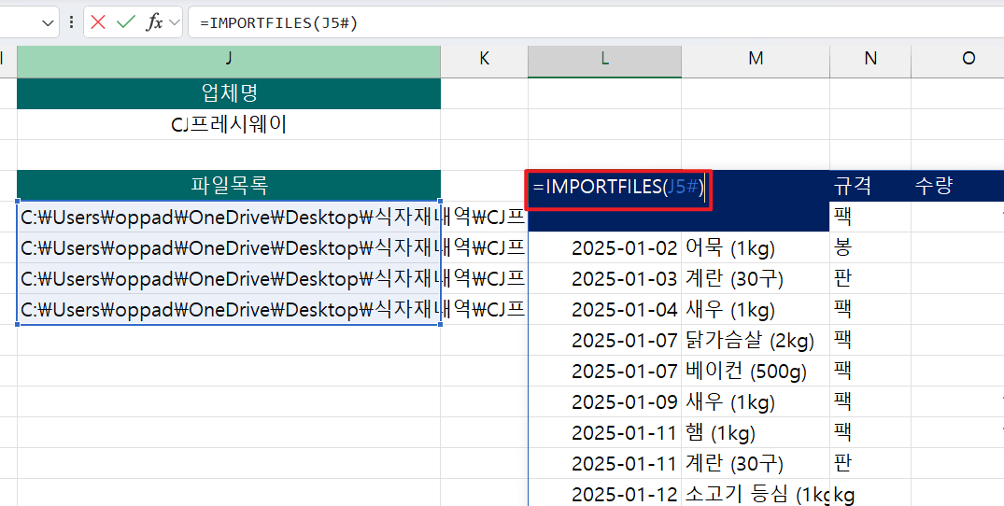Click the 파일목록 header cell
1004x506 pixels.
coord(229,186)
